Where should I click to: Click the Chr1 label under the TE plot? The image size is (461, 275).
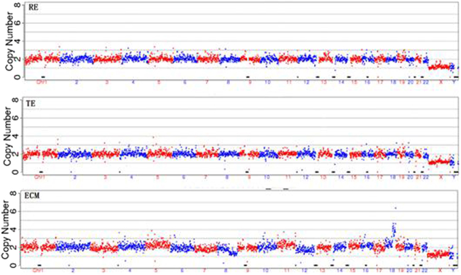[x=39, y=177]
